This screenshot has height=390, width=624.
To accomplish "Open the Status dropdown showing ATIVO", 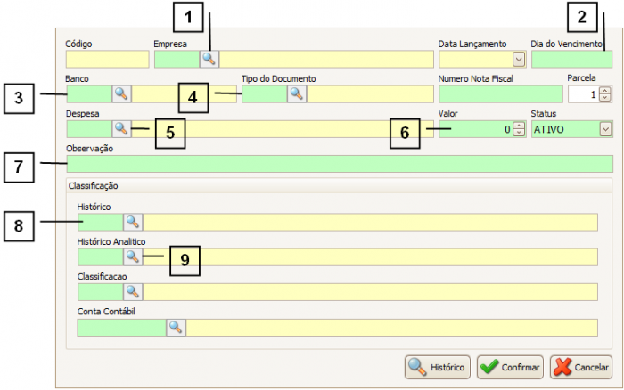I will (605, 129).
